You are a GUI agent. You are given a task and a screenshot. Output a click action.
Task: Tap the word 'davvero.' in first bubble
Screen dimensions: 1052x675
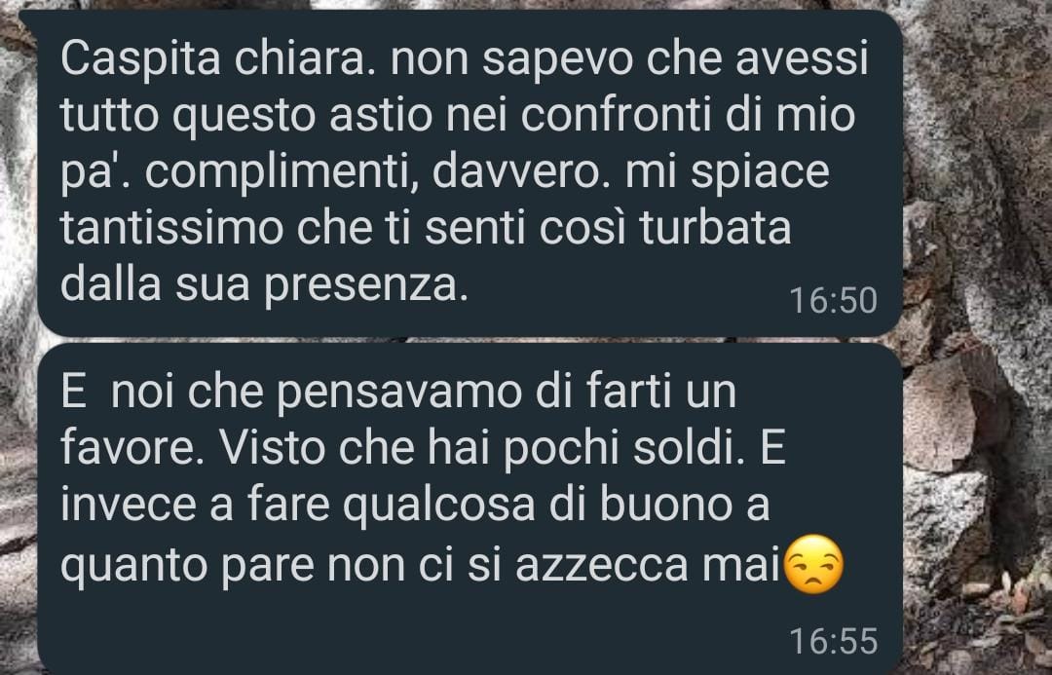(x=523, y=173)
